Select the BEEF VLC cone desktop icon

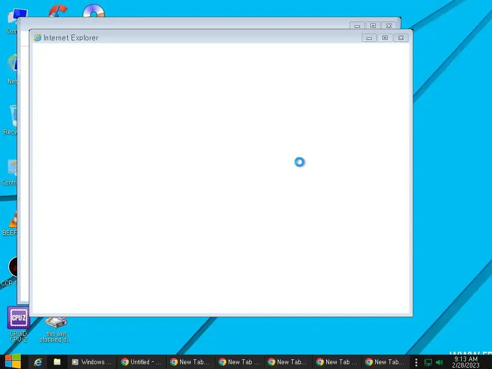(x=11, y=223)
